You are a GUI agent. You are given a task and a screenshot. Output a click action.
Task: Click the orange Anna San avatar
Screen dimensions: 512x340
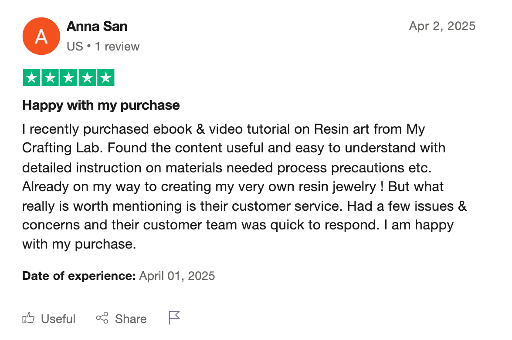(41, 36)
